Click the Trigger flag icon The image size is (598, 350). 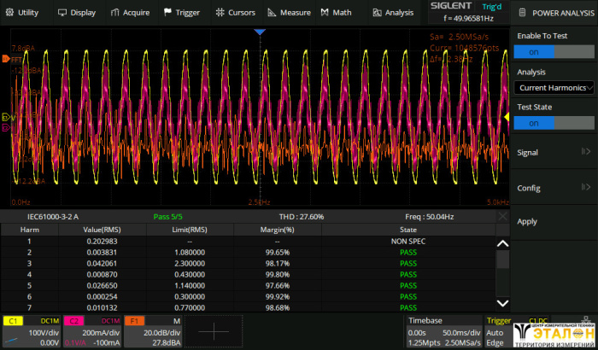click(167, 13)
